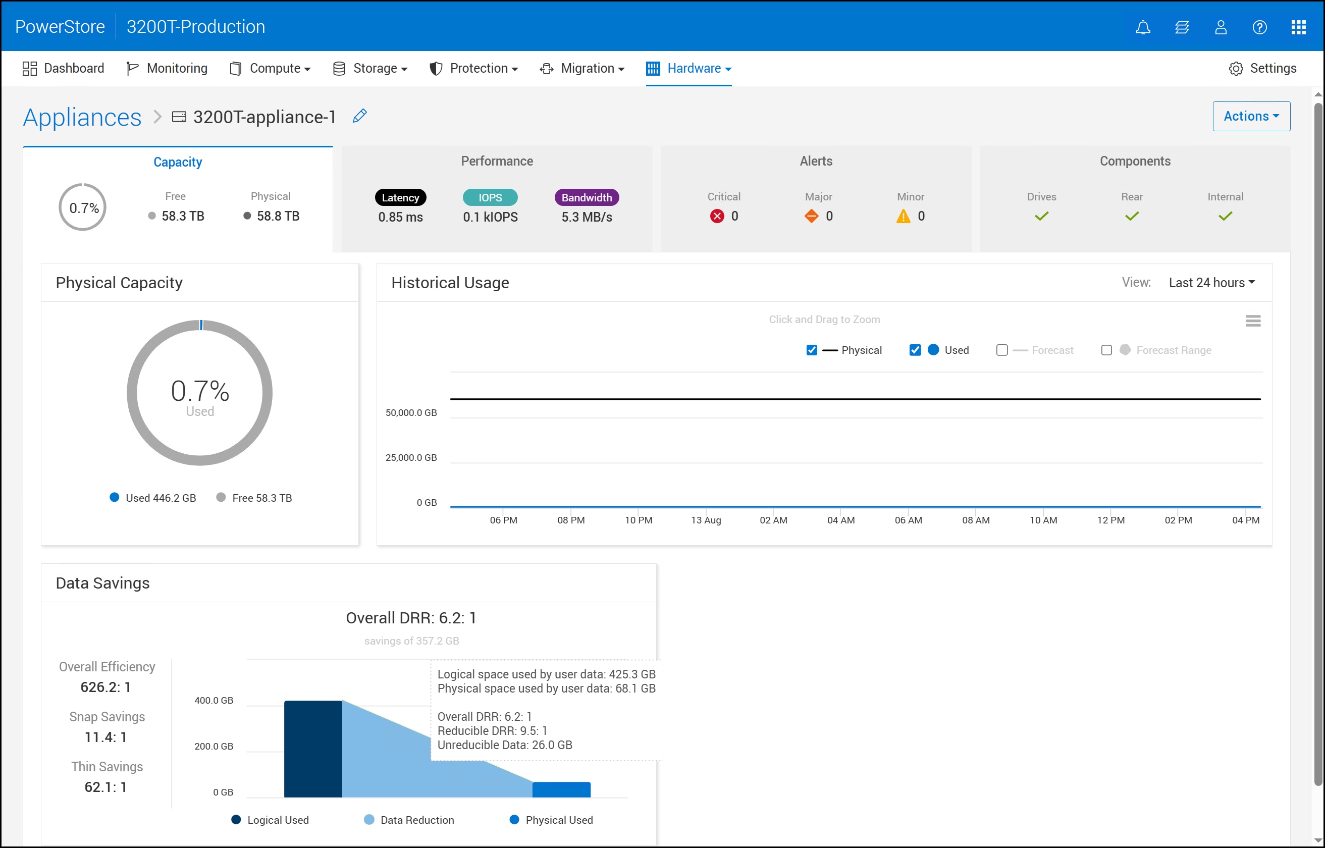1325x848 pixels.
Task: Click the vertical page scrollbar
Action: 1318,444
